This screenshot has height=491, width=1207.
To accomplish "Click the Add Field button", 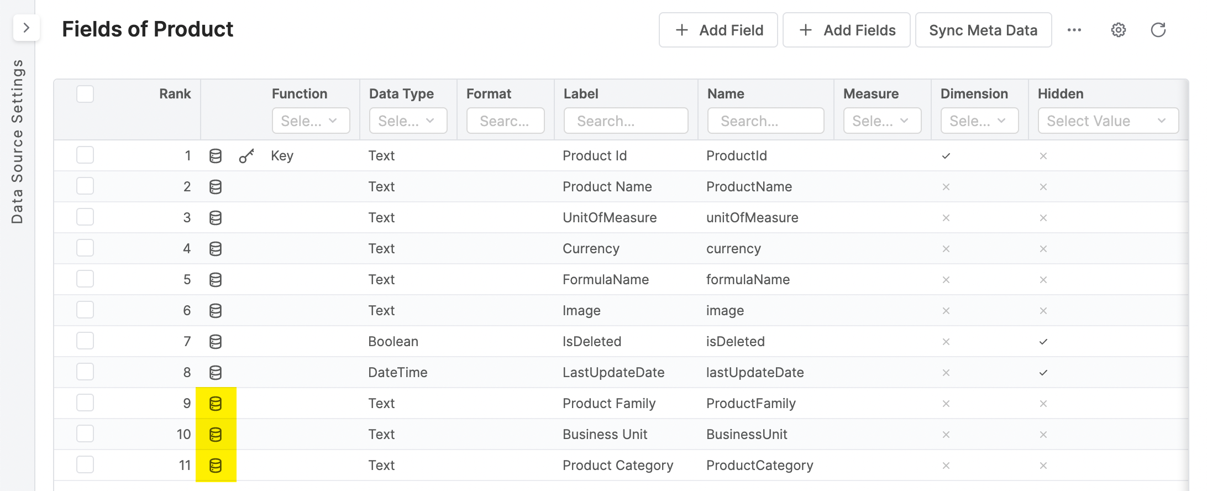I will [718, 30].
